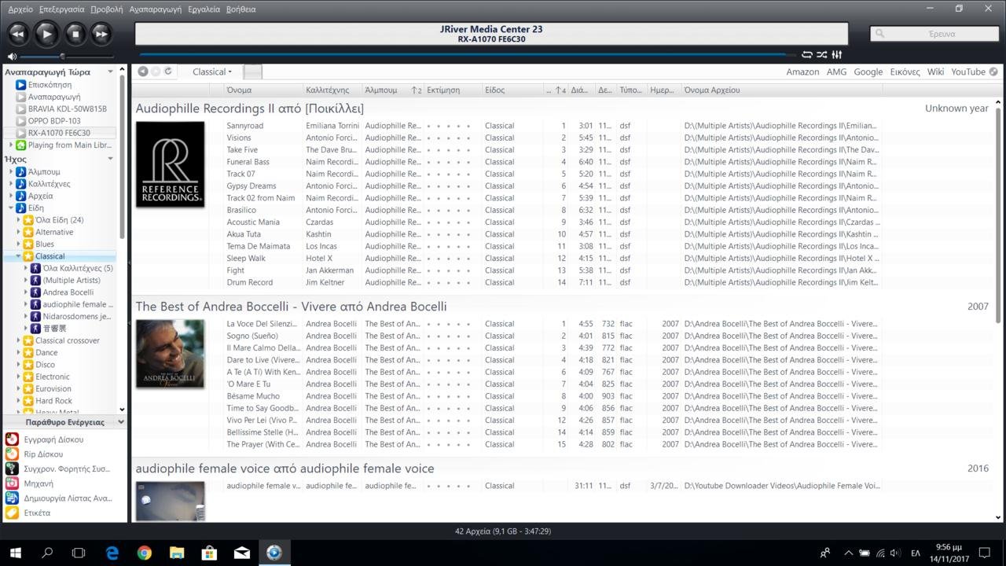Select the track Take Five
Viewport: 1006px width, 566px height.
(x=242, y=150)
